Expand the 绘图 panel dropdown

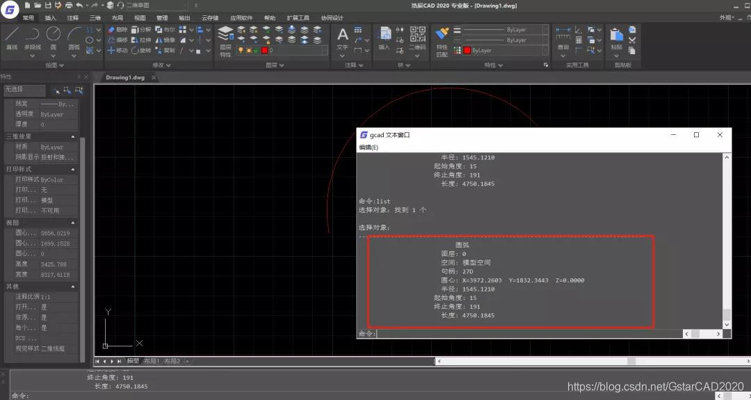tap(54, 65)
